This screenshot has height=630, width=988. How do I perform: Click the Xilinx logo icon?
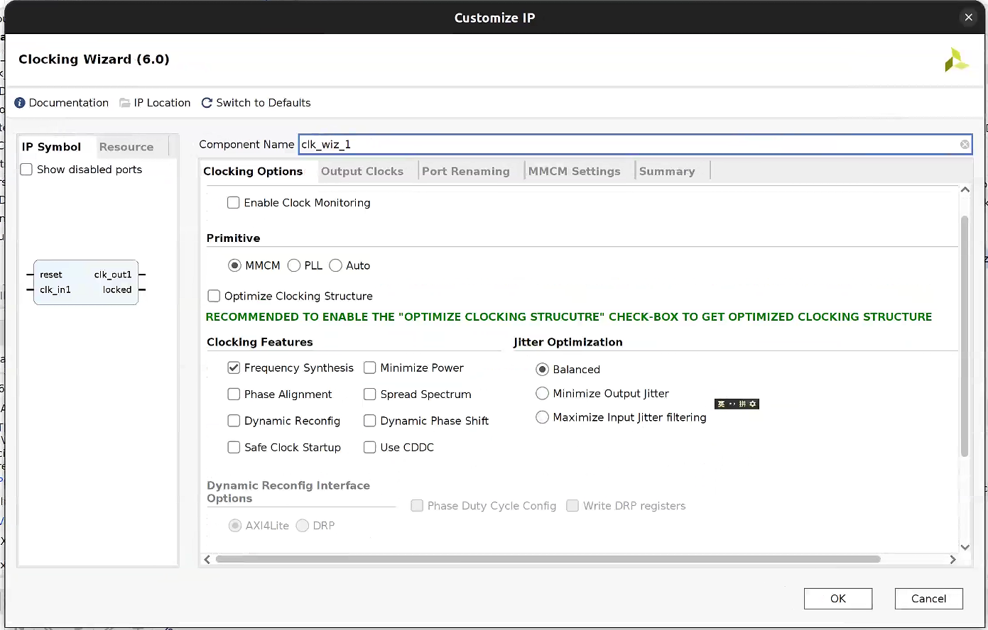[x=956, y=60]
